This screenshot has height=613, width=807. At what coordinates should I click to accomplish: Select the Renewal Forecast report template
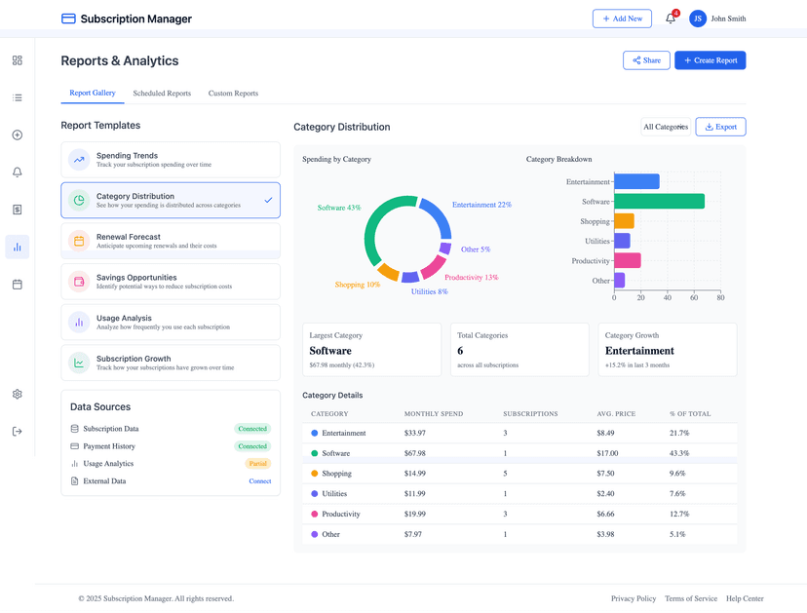click(171, 241)
